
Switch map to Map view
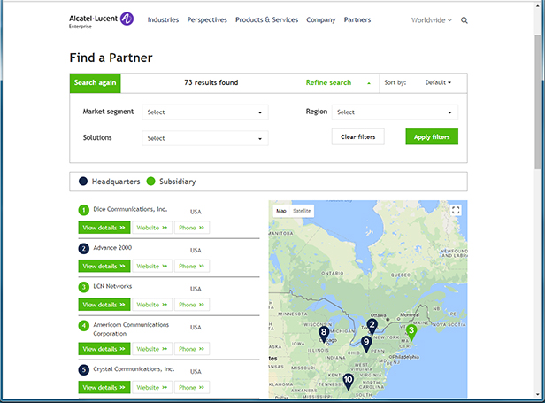[280, 211]
